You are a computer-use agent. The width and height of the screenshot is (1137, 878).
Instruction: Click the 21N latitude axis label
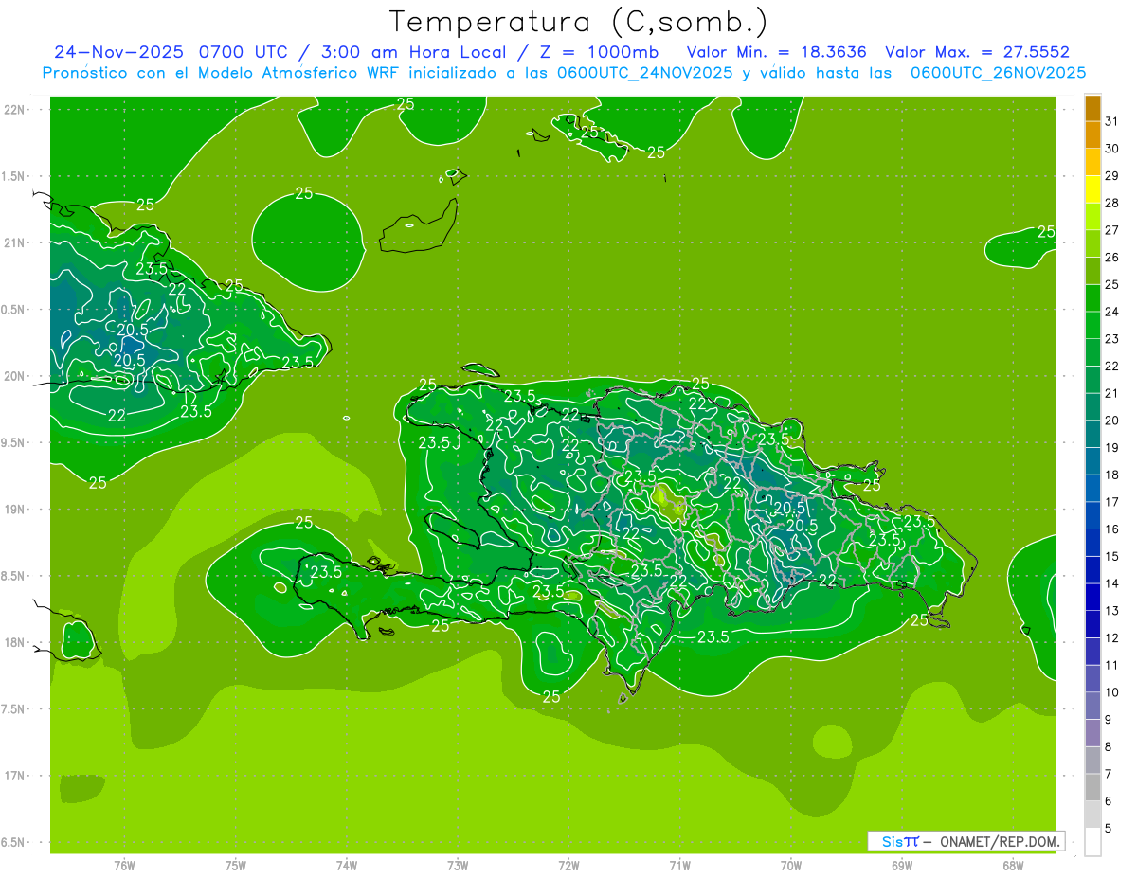14,242
